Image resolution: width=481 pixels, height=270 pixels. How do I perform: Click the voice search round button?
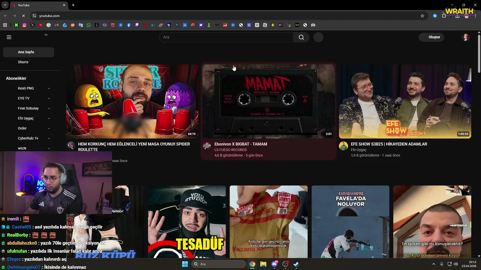click(x=318, y=37)
